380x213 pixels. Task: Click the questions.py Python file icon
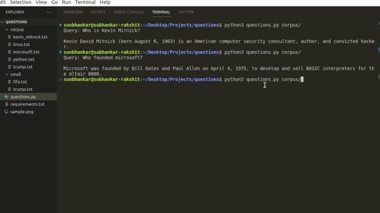click(x=7, y=97)
